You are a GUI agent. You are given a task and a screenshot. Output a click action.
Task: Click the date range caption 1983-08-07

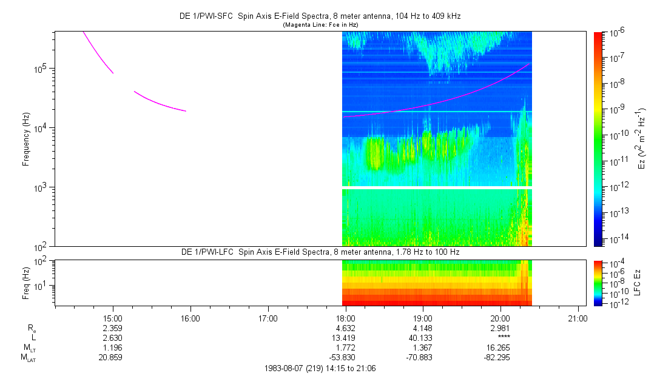(x=320, y=368)
